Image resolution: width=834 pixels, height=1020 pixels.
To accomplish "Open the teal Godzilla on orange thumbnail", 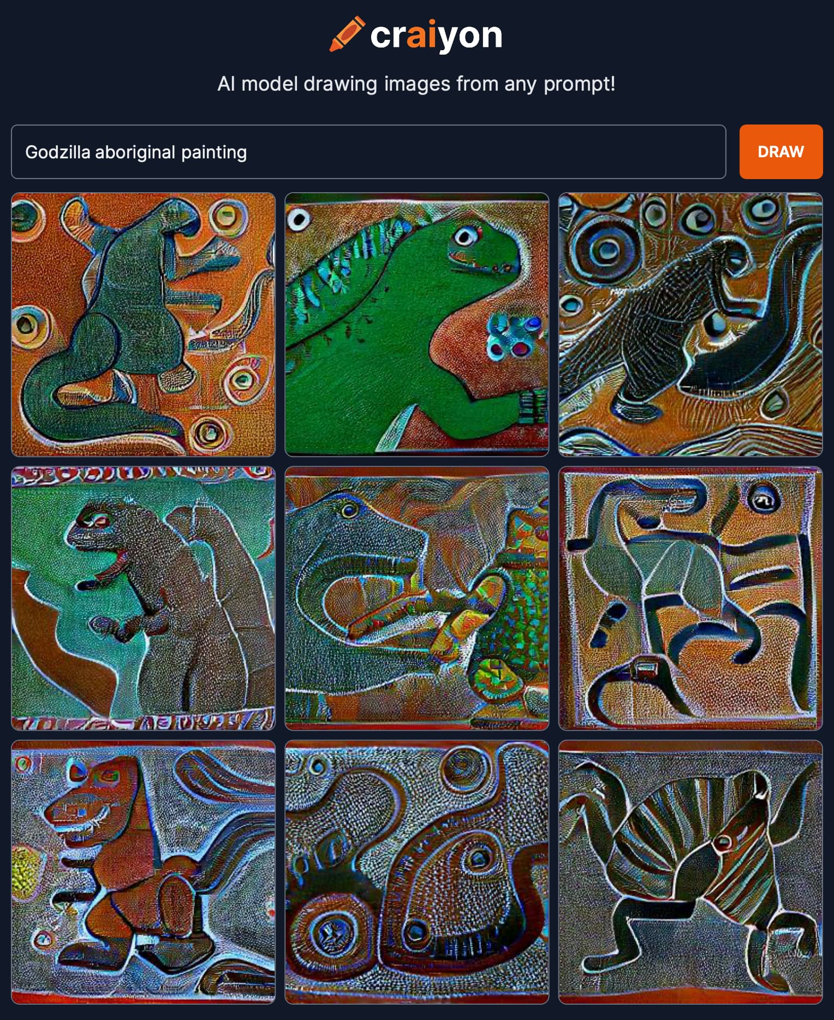I will (x=144, y=324).
